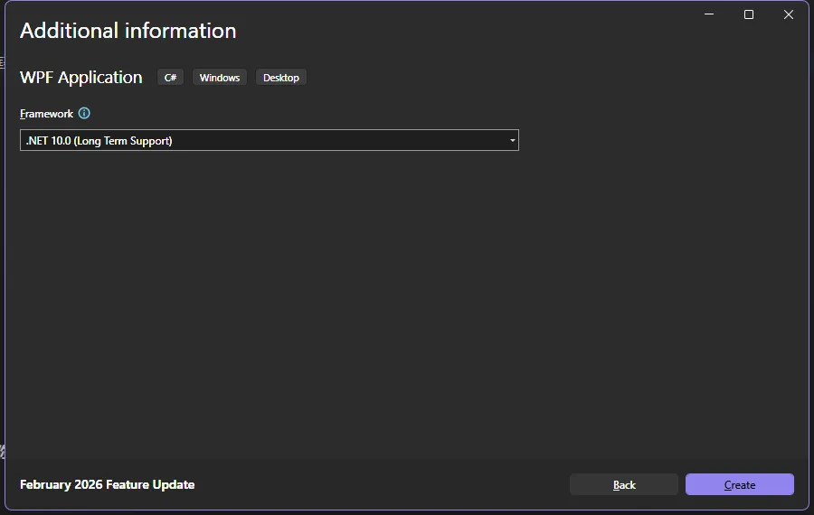Close the Additional information dialog
This screenshot has height=515, width=814.
click(789, 14)
